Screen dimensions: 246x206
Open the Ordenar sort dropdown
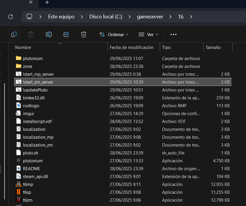pos(114,34)
